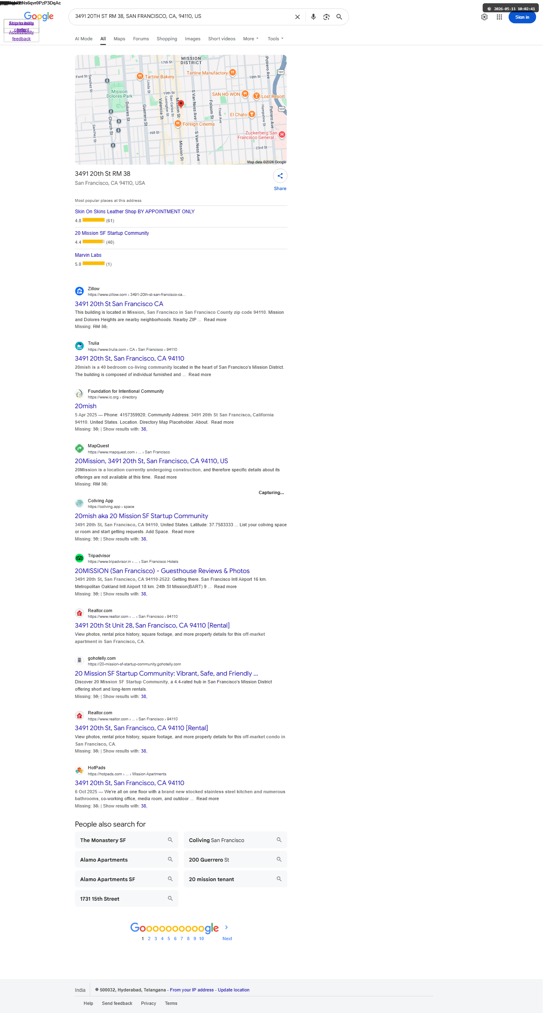549x1013 pixels.
Task: Click the Next results page link
Action: (x=227, y=939)
